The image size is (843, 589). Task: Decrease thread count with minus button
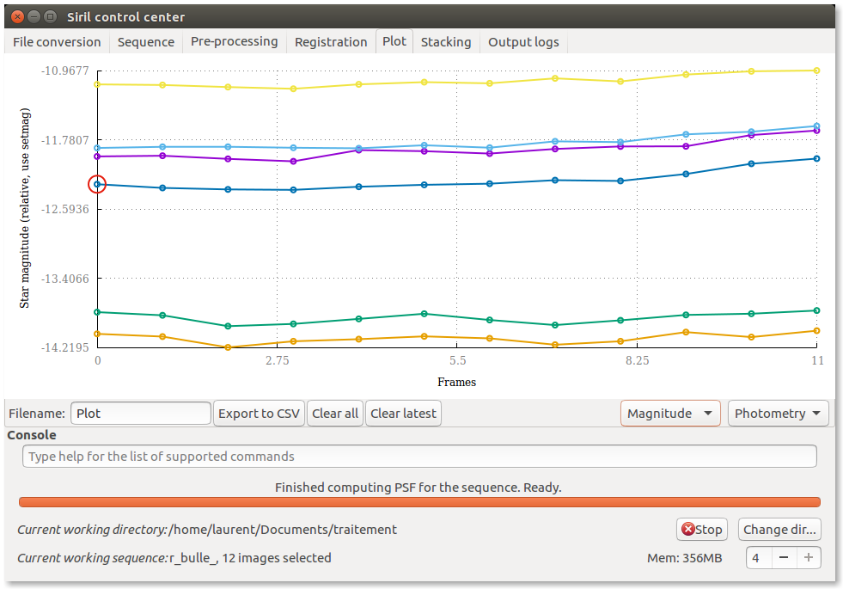[x=783, y=558]
